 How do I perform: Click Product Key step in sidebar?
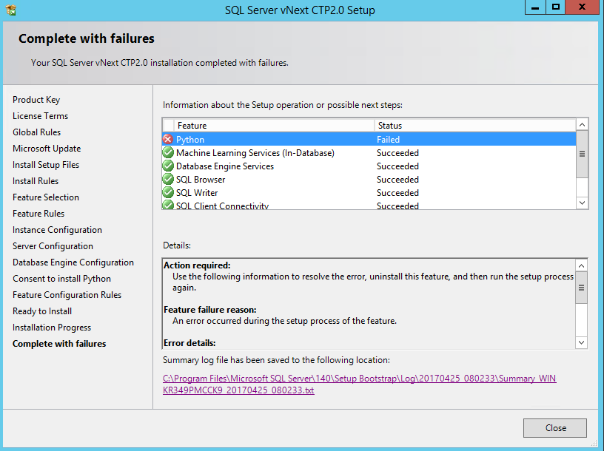(36, 100)
